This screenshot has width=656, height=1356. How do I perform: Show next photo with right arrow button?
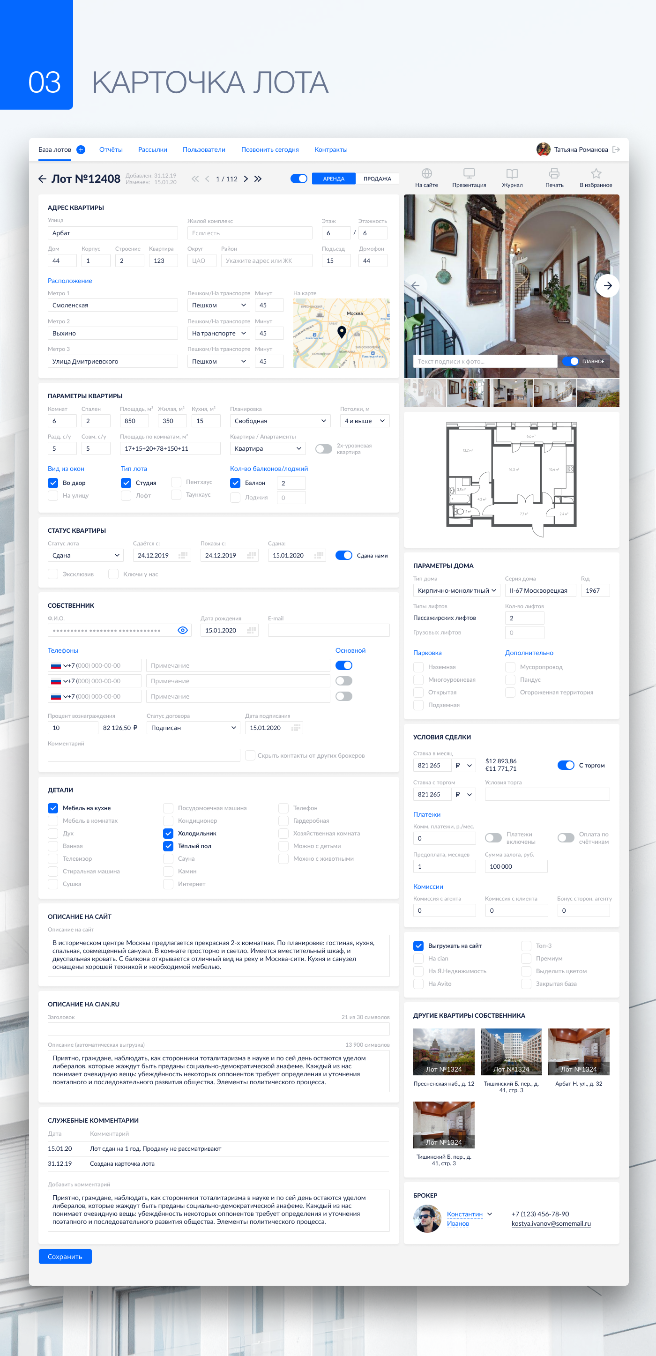(x=607, y=286)
